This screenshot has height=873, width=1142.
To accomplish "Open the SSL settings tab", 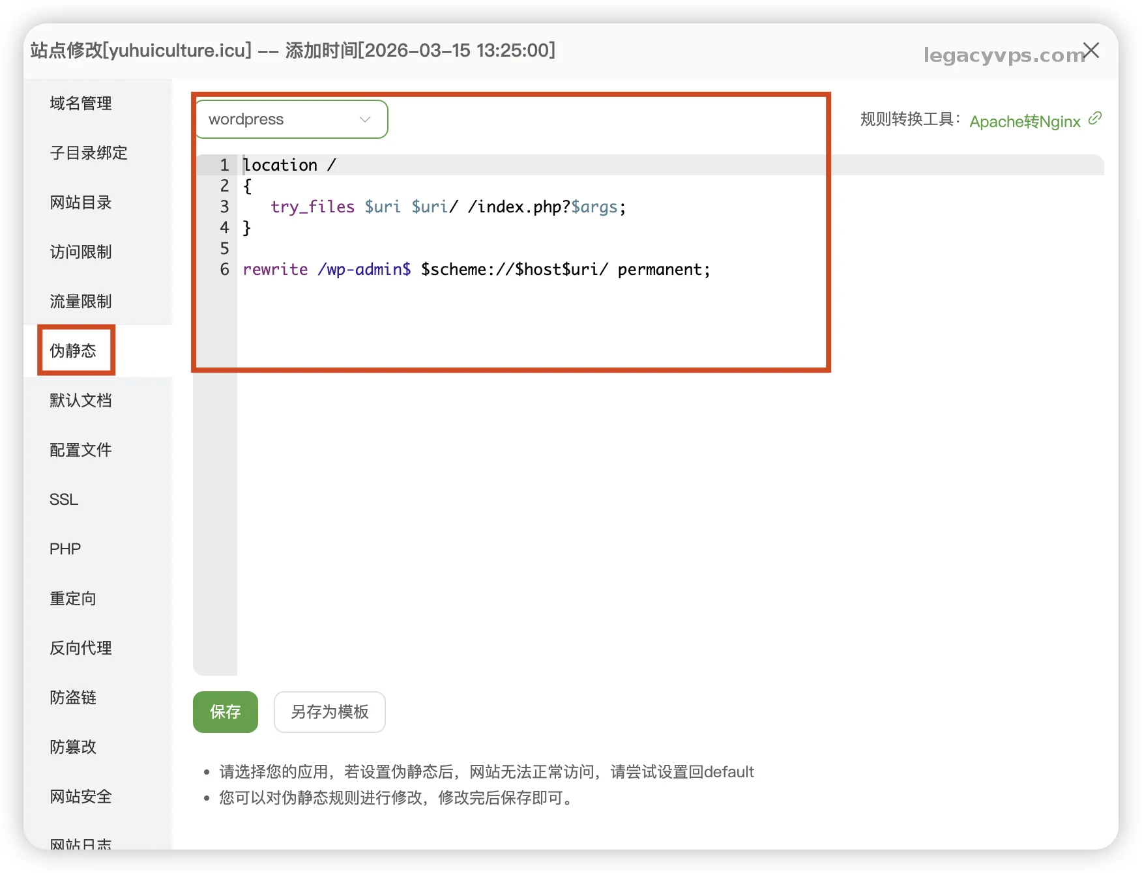I will [x=64, y=499].
